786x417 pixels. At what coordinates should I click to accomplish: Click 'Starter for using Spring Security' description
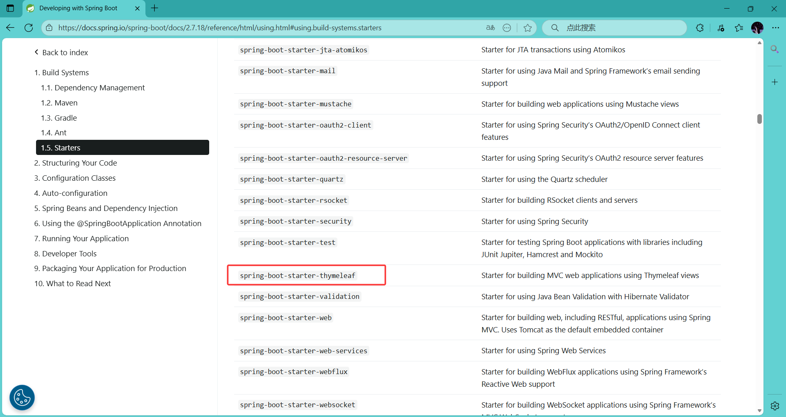click(x=535, y=221)
